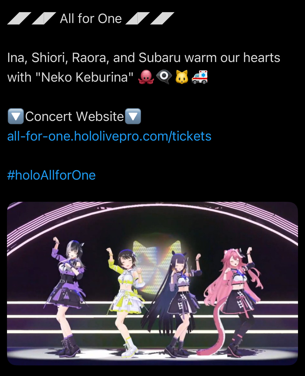This screenshot has width=305, height=376.
Task: Click the first slash icon before All for One
Action: click(x=19, y=18)
